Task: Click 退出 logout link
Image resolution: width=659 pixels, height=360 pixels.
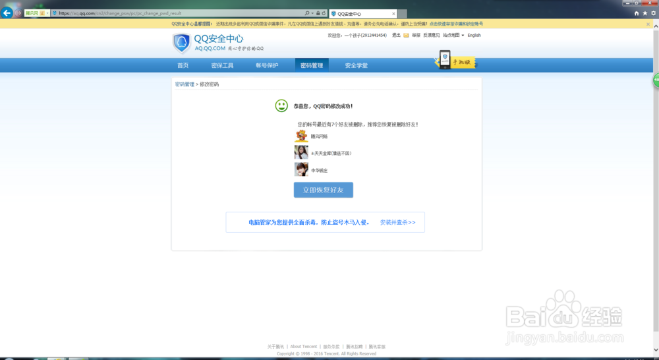Action: [x=396, y=36]
